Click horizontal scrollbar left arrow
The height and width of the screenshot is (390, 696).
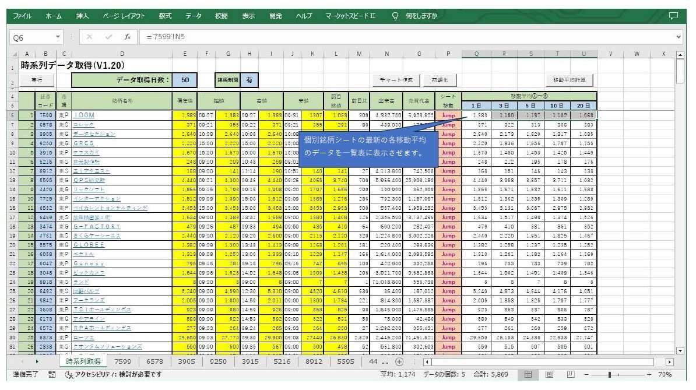(x=427, y=362)
